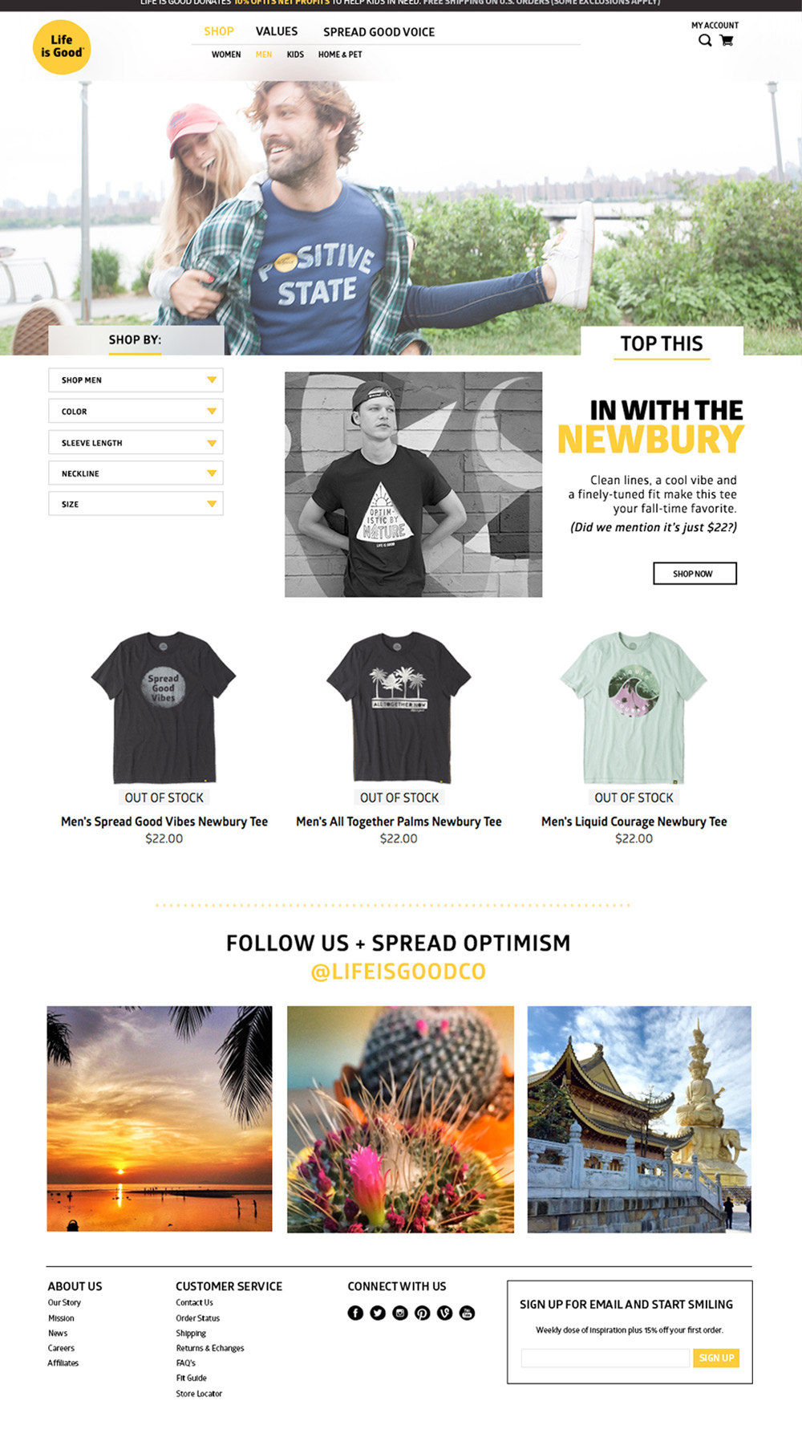The height and width of the screenshot is (1429, 802).
Task: Open the shopping cart icon
Action: tap(727, 40)
